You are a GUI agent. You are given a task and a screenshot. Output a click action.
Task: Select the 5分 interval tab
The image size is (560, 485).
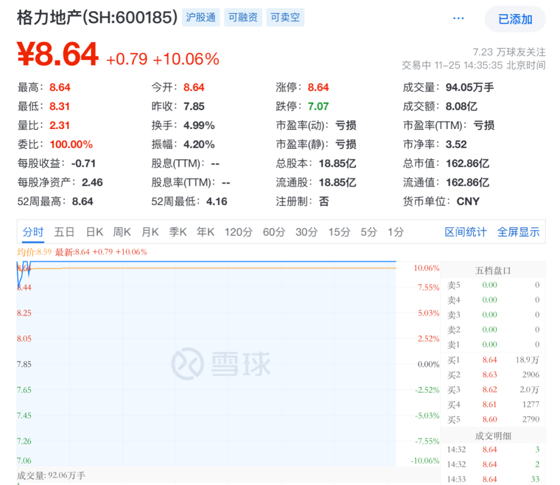point(369,232)
